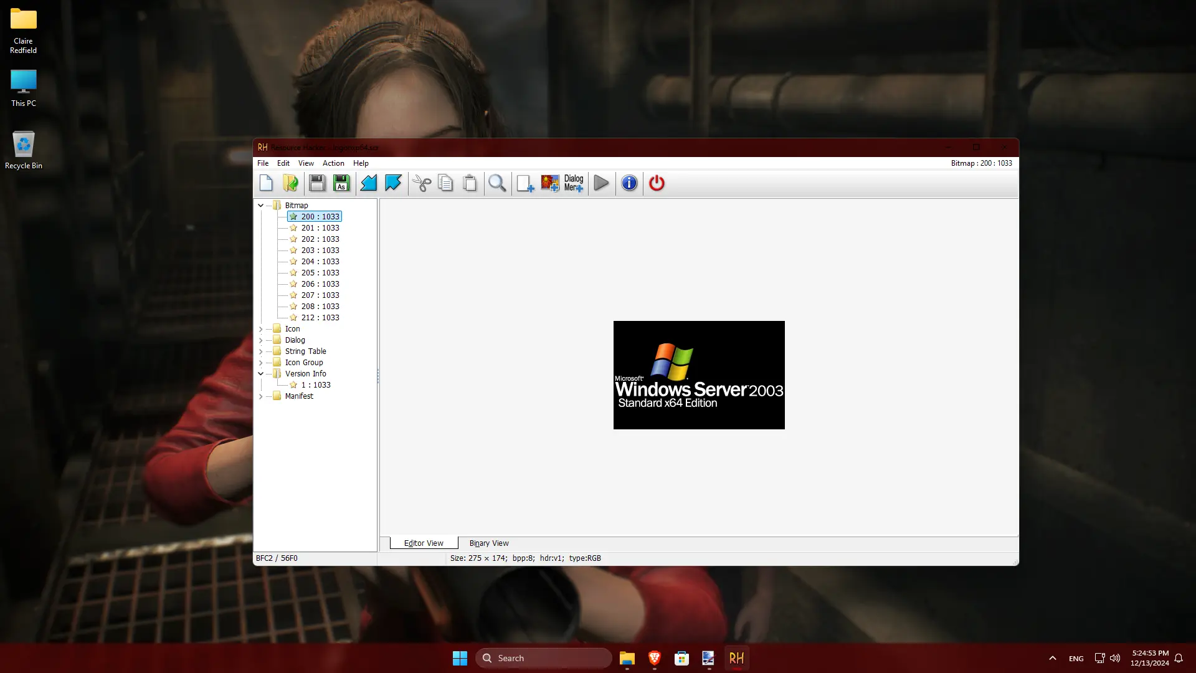The height and width of the screenshot is (673, 1196).
Task: Click the ENG language indicator
Action: [x=1076, y=659]
